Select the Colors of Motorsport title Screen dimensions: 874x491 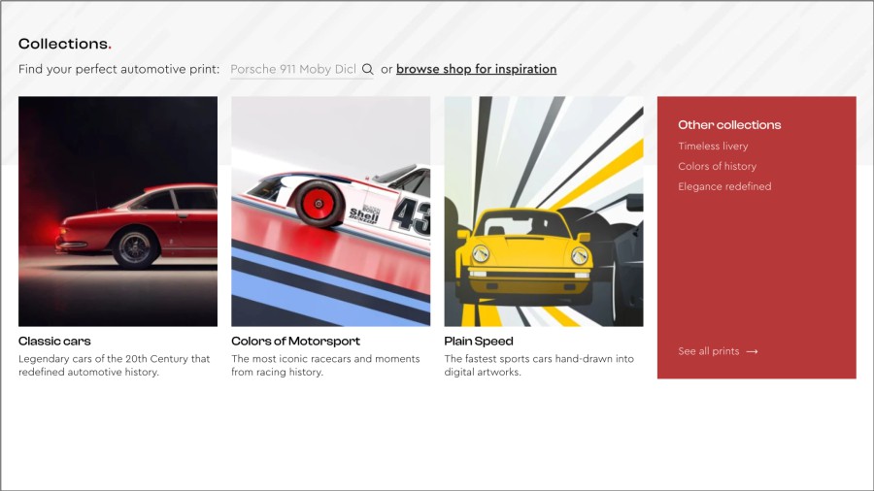tap(295, 341)
